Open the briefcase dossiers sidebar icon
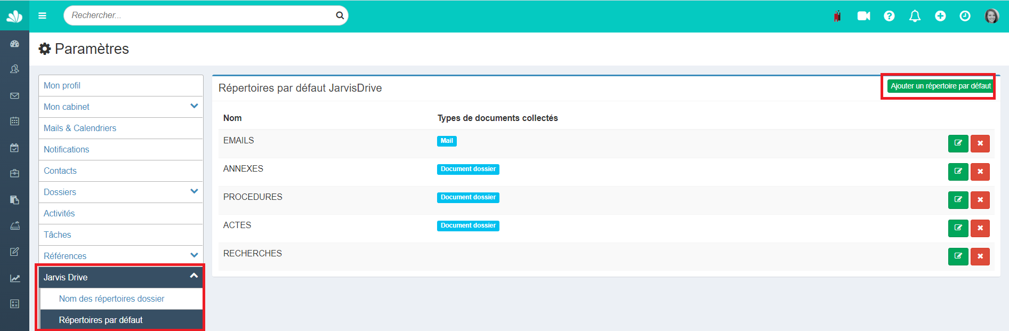This screenshot has width=1009, height=331. pos(15,173)
